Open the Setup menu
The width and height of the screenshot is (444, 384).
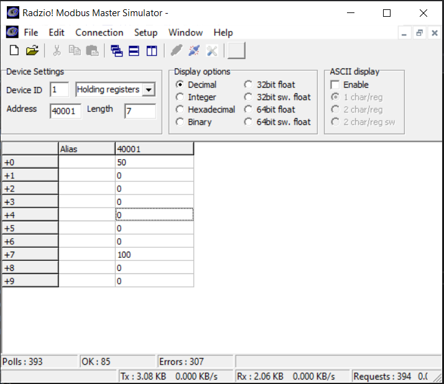tap(146, 32)
